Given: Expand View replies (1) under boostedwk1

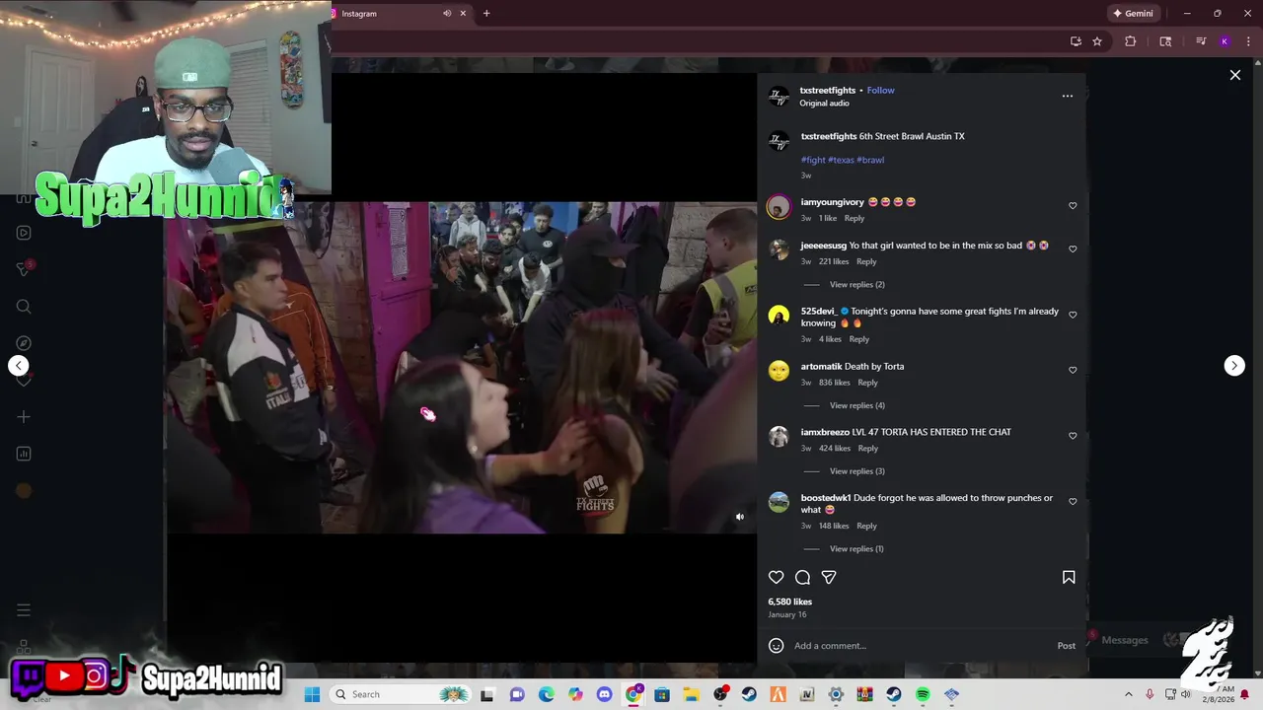Looking at the screenshot, I should [856, 549].
